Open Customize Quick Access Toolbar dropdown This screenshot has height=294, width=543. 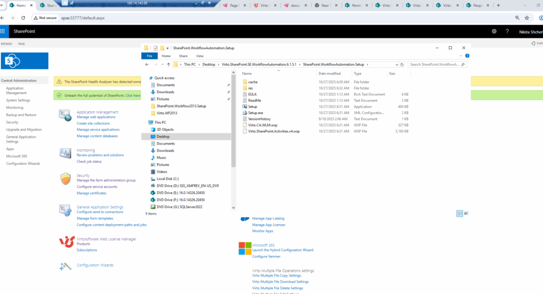167,48
